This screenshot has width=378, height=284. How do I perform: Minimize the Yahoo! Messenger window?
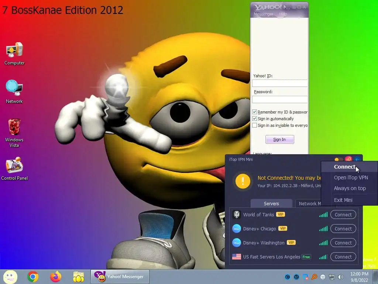pyautogui.click(x=293, y=7)
